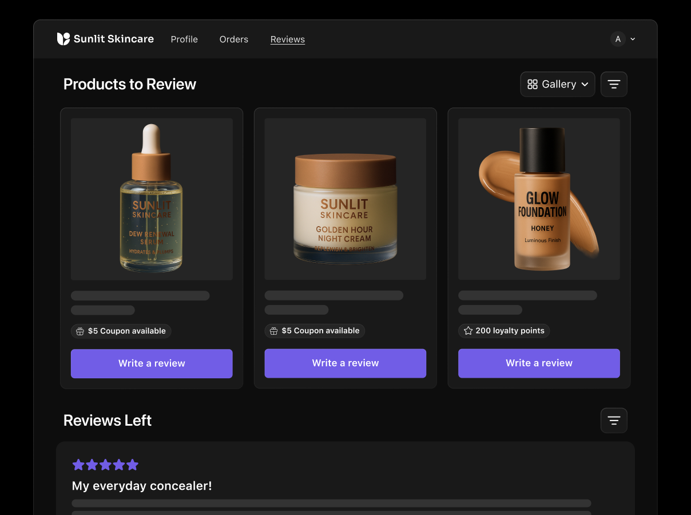Click the Sunlit Skincare leaf logo
The width and height of the screenshot is (691, 515).
[63, 39]
